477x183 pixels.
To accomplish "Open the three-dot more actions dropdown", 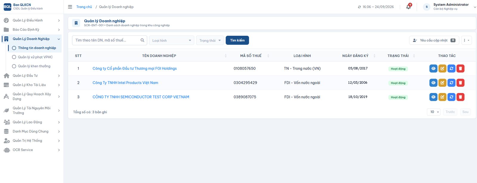I will [466, 40].
